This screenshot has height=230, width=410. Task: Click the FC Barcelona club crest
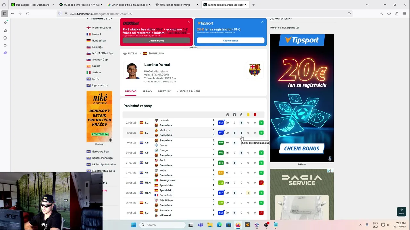pyautogui.click(x=255, y=70)
